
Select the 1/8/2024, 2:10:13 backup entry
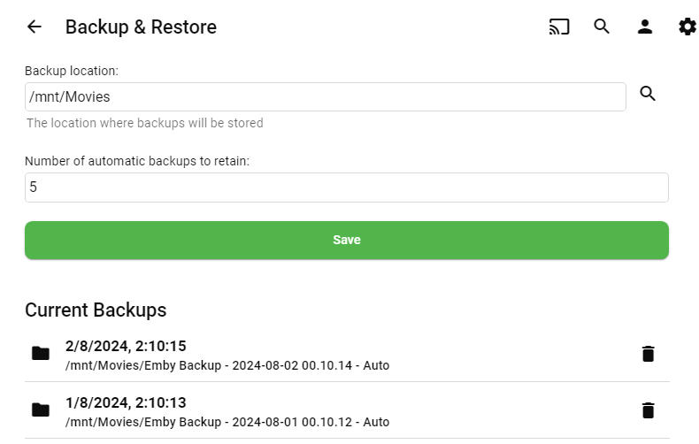click(x=126, y=402)
